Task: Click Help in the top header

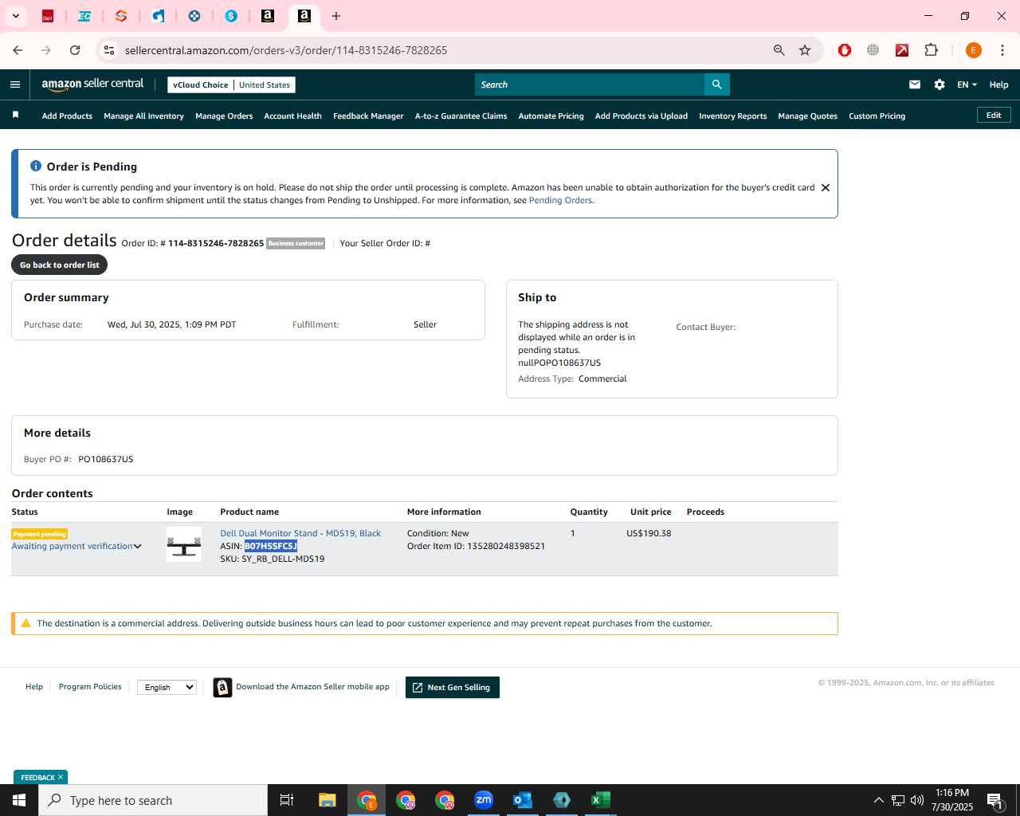Action: (x=998, y=84)
